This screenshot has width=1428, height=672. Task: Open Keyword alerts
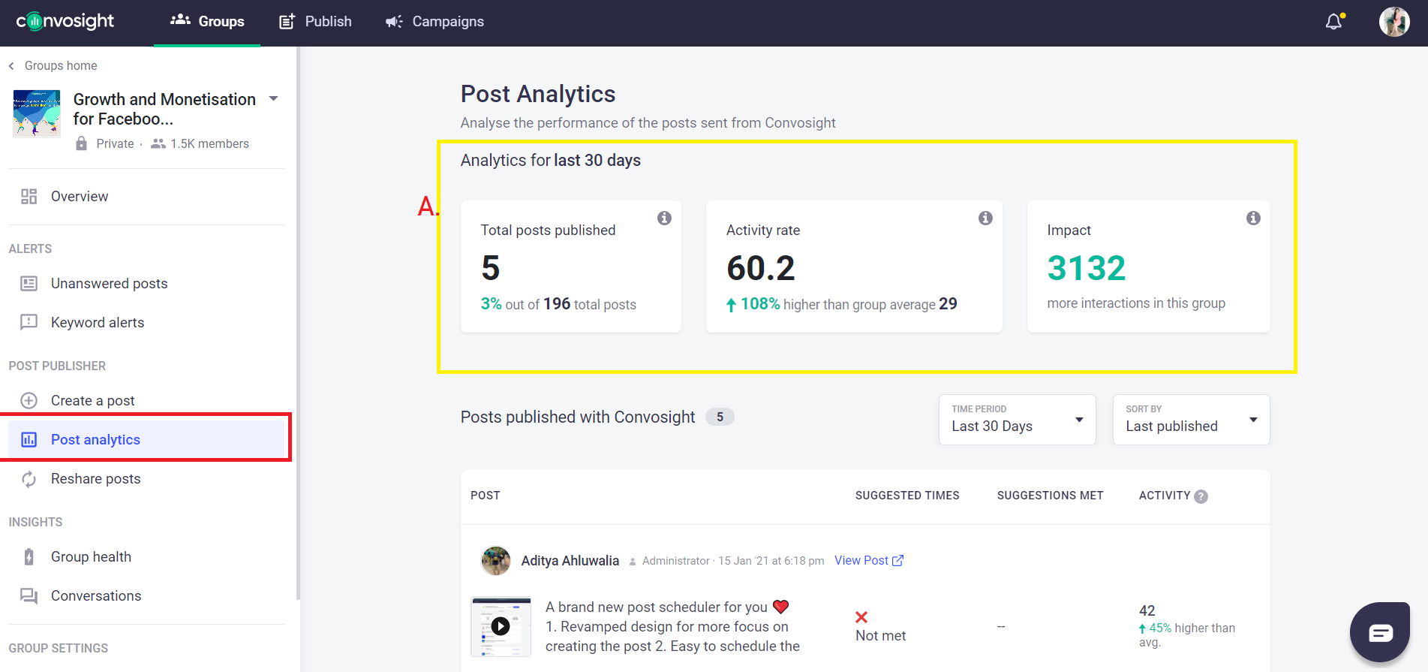click(146, 323)
